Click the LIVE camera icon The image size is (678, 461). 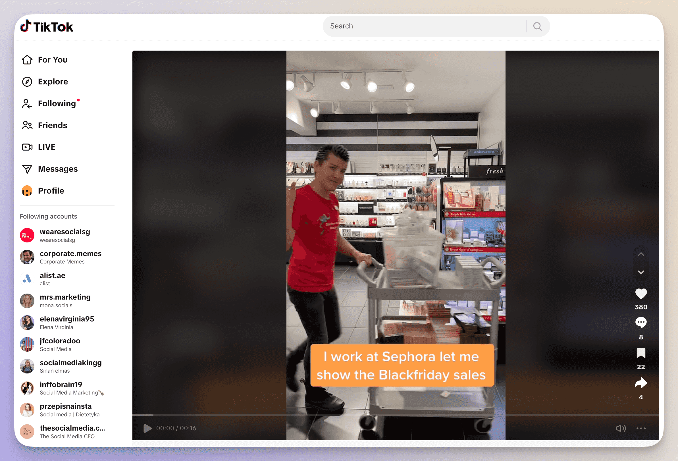coord(27,147)
